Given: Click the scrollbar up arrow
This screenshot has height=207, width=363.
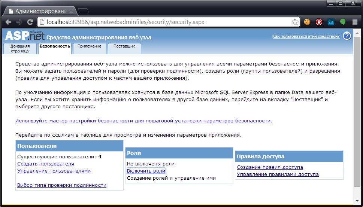Looking at the screenshot, I should [357, 33].
